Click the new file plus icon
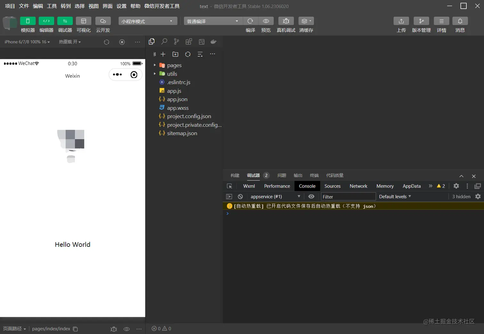This screenshot has width=484, height=334. tap(163, 54)
